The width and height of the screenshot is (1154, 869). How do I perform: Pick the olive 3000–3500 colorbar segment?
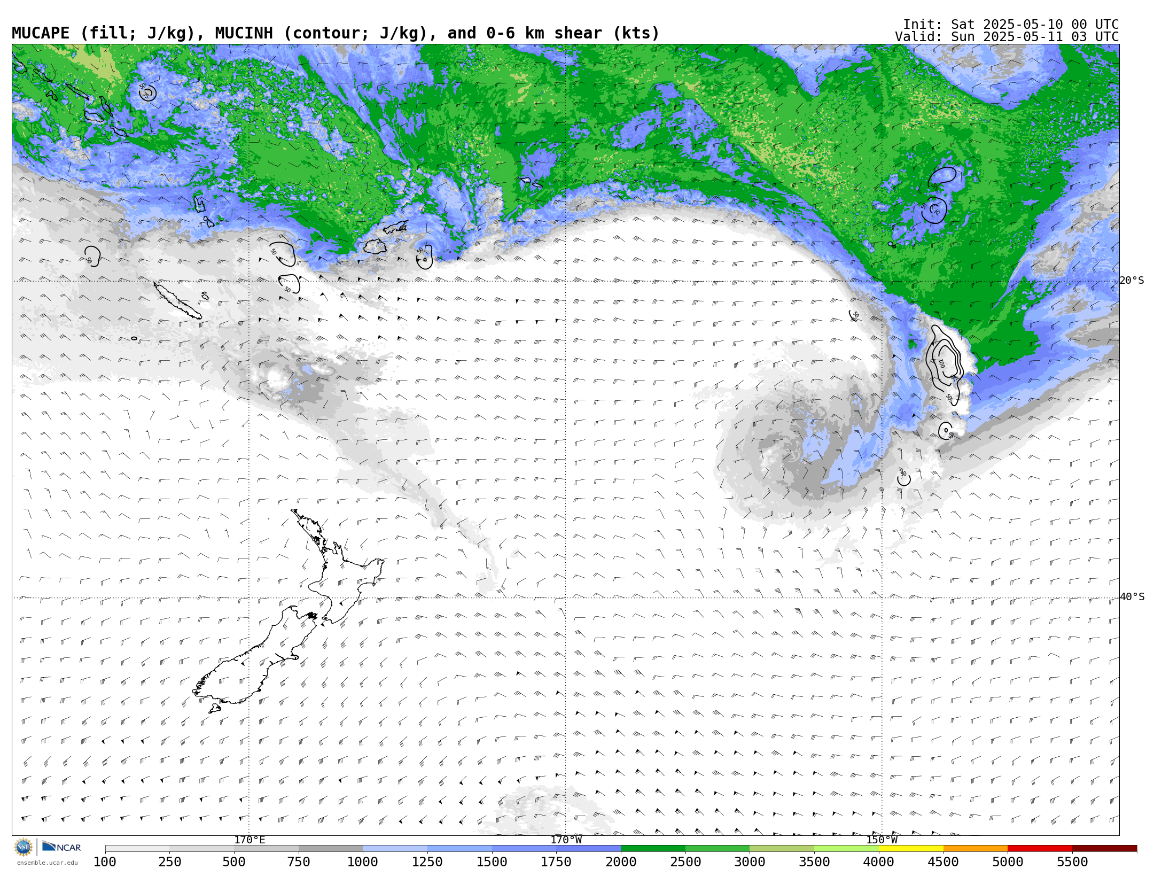[x=782, y=849]
